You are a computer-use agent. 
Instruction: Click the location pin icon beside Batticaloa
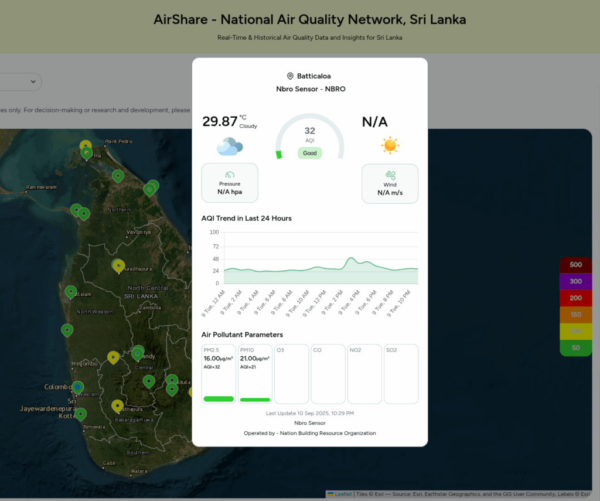point(290,76)
